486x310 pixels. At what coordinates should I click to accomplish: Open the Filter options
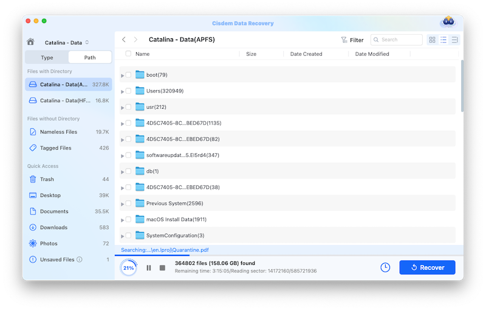pyautogui.click(x=352, y=40)
